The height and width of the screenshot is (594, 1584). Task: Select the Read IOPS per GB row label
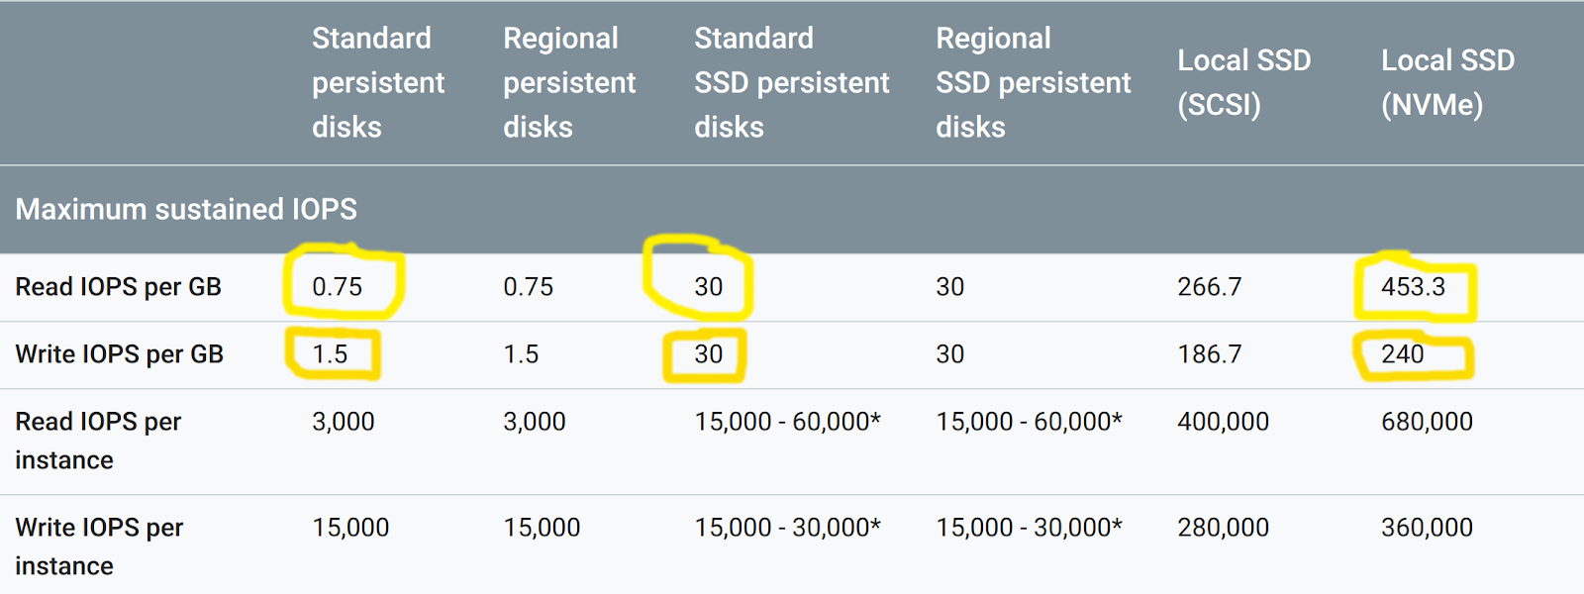tap(118, 287)
